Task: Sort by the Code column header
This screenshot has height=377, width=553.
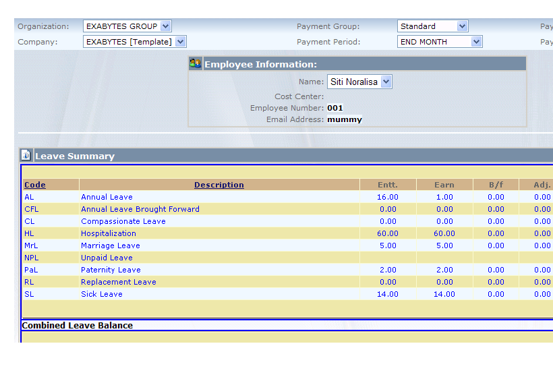Action: 35,185
